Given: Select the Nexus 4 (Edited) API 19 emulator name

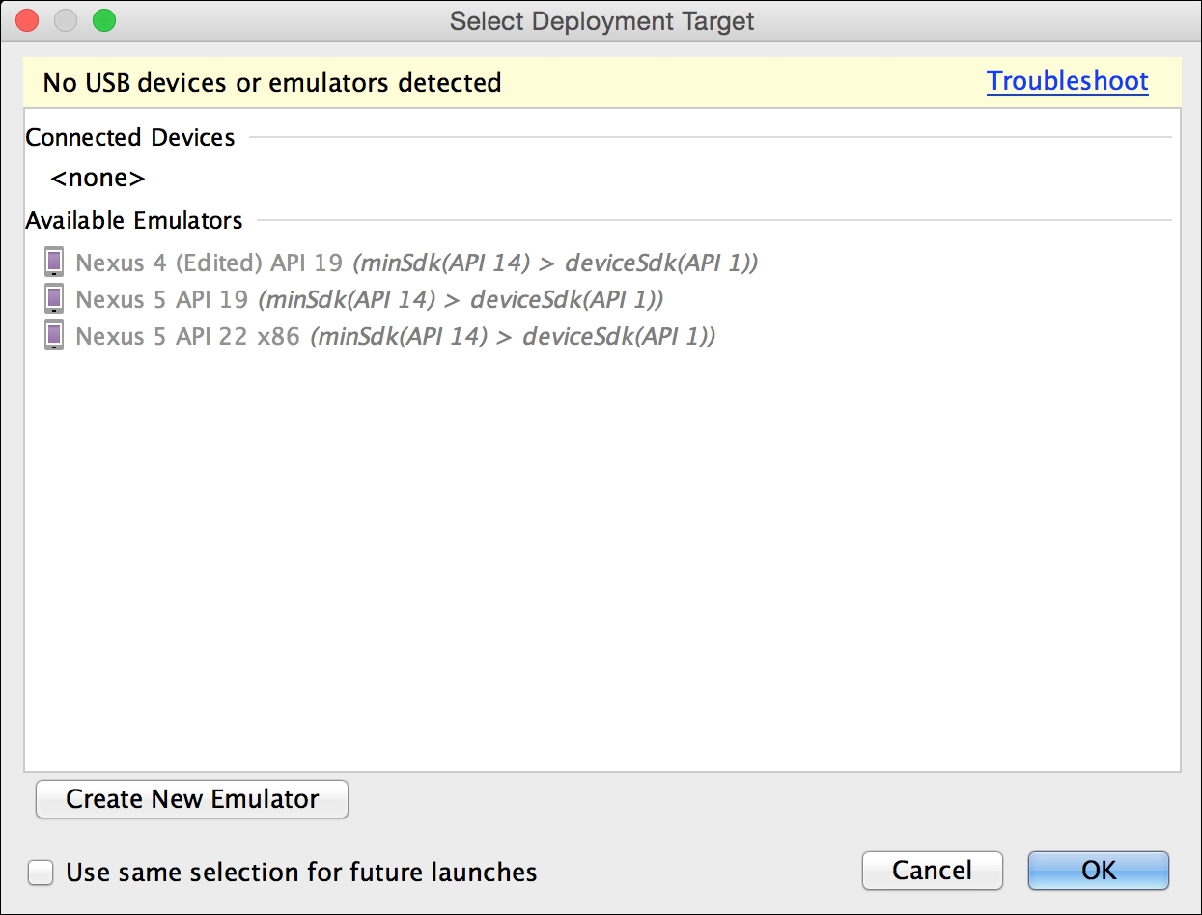Looking at the screenshot, I should click(x=209, y=263).
